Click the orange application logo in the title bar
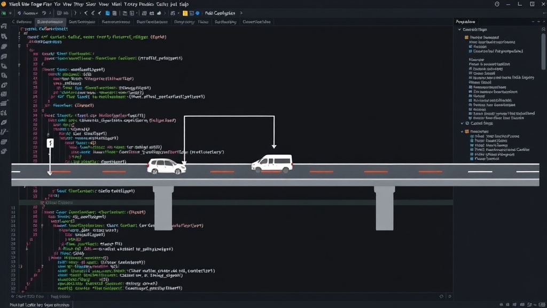This screenshot has width=547, height=308. (4, 4)
